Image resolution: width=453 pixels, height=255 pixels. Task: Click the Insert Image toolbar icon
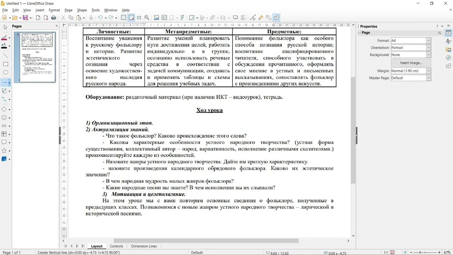click(x=156, y=18)
